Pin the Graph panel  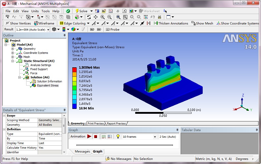pos(177,130)
